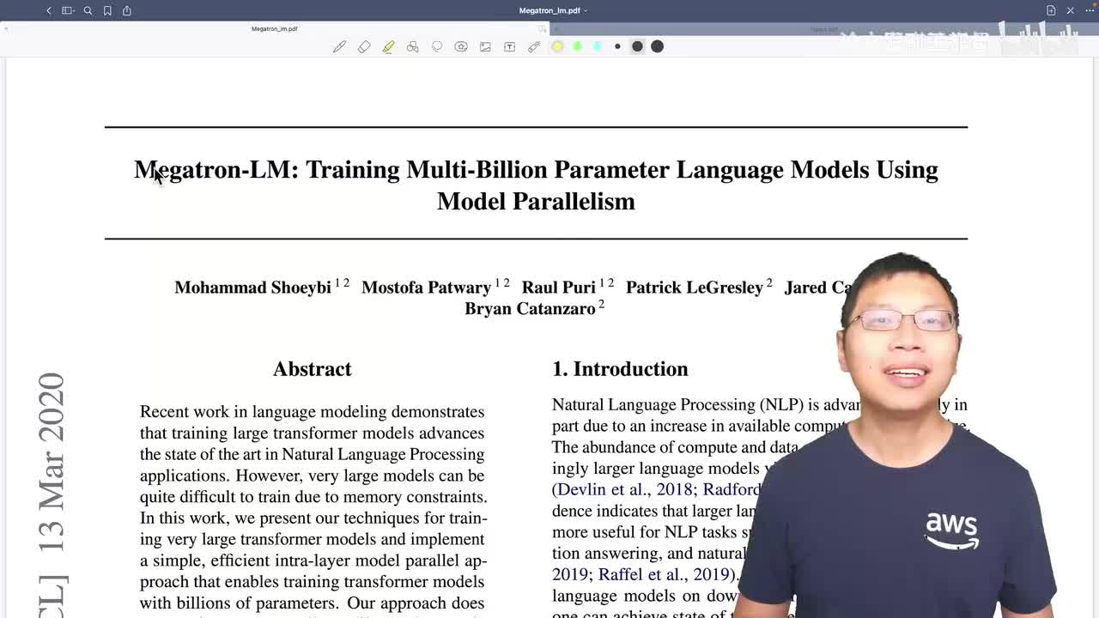Open the more options ellipsis menu
Viewport: 1099px width, 618px height.
pyautogui.click(x=1088, y=10)
